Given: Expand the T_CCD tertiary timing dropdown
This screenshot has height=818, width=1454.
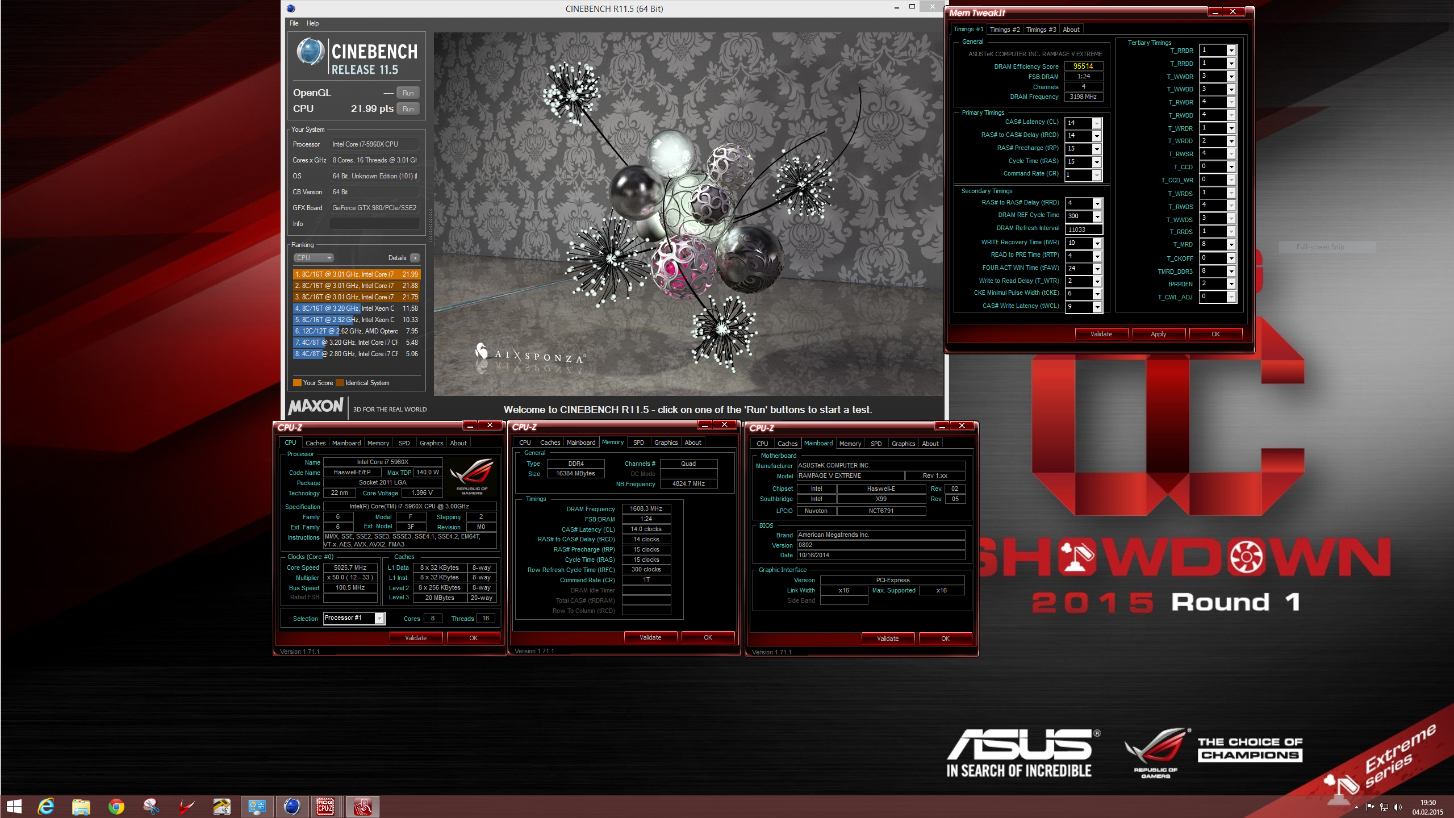Looking at the screenshot, I should pos(1231,167).
